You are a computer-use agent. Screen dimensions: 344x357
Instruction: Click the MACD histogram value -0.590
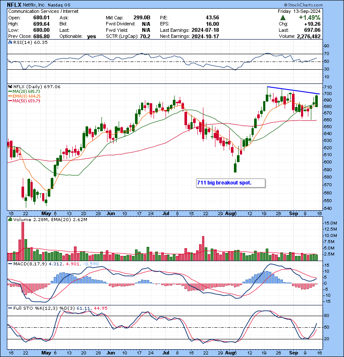[91, 264]
